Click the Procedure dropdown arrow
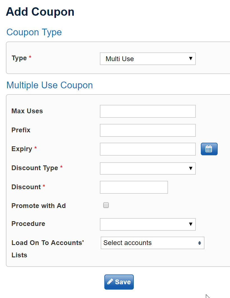The height and width of the screenshot is (298, 230). point(191,224)
